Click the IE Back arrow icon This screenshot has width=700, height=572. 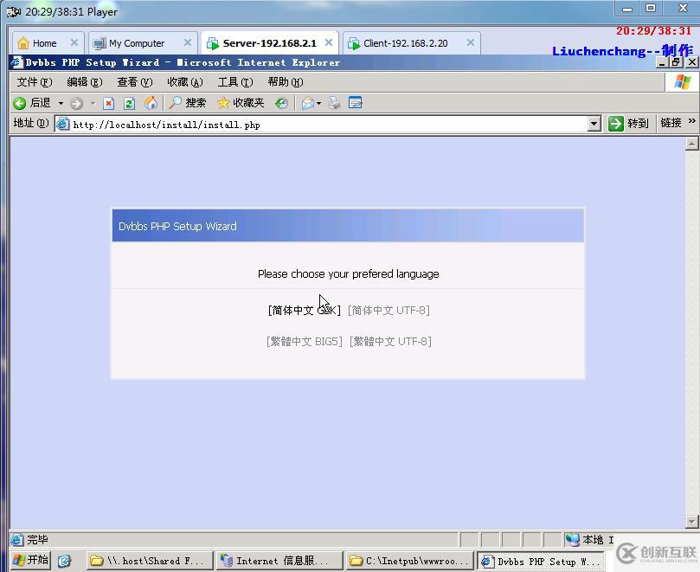click(x=19, y=103)
